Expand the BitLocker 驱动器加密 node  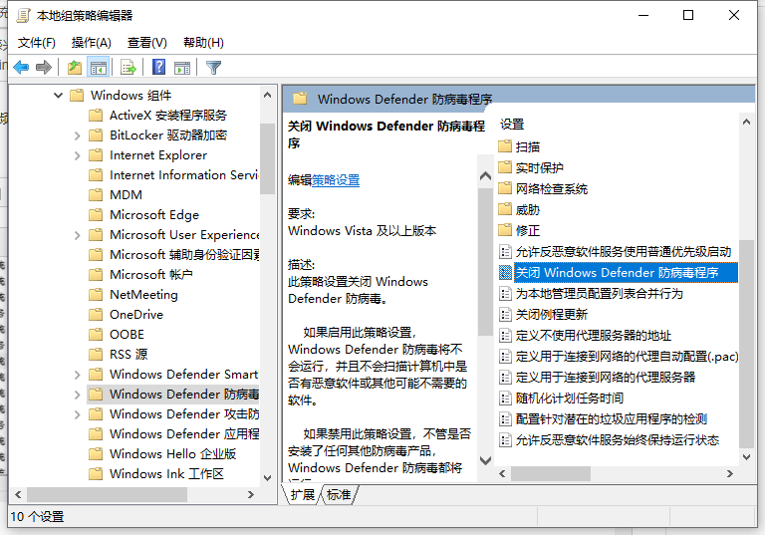pyautogui.click(x=78, y=135)
